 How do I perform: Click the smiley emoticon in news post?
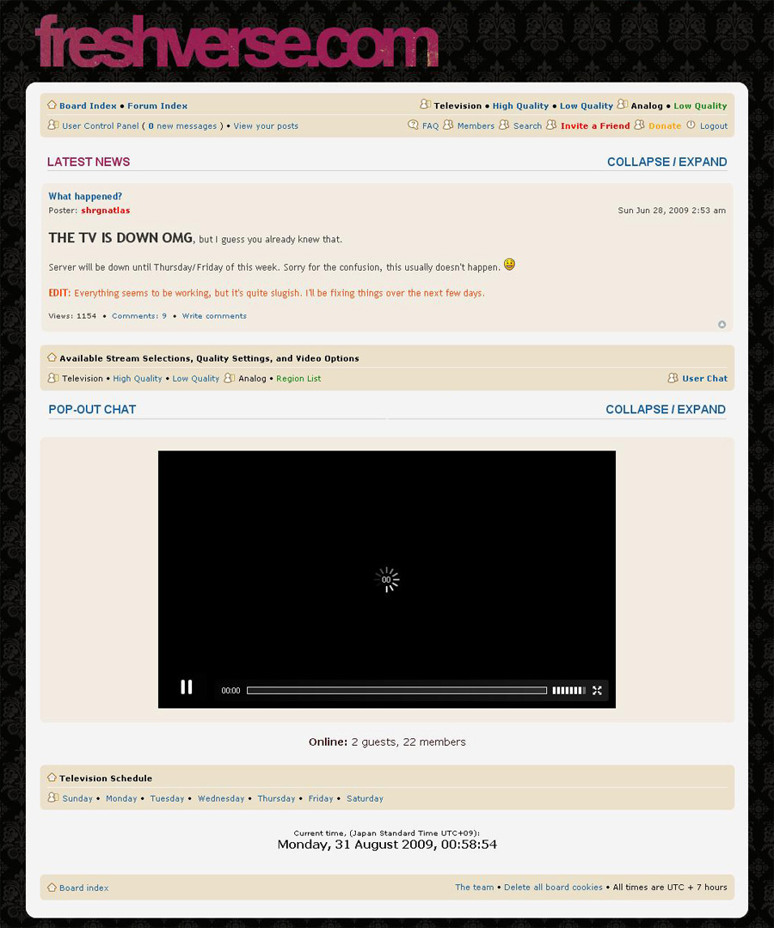tap(509, 264)
